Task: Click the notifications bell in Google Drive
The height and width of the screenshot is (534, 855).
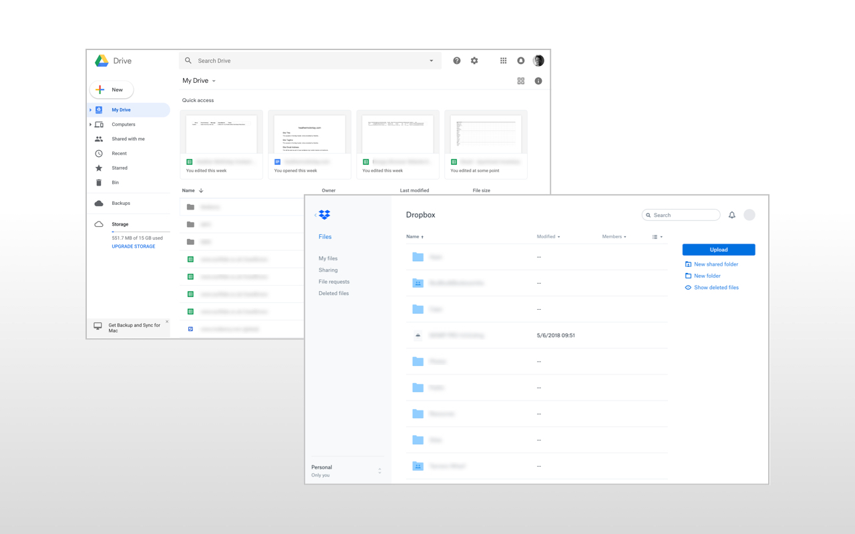Action: (x=520, y=60)
